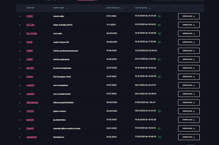Open jgscripts link on jg-advancedgarages row
Viewport: 219px width, 145px height.
(30, 68)
